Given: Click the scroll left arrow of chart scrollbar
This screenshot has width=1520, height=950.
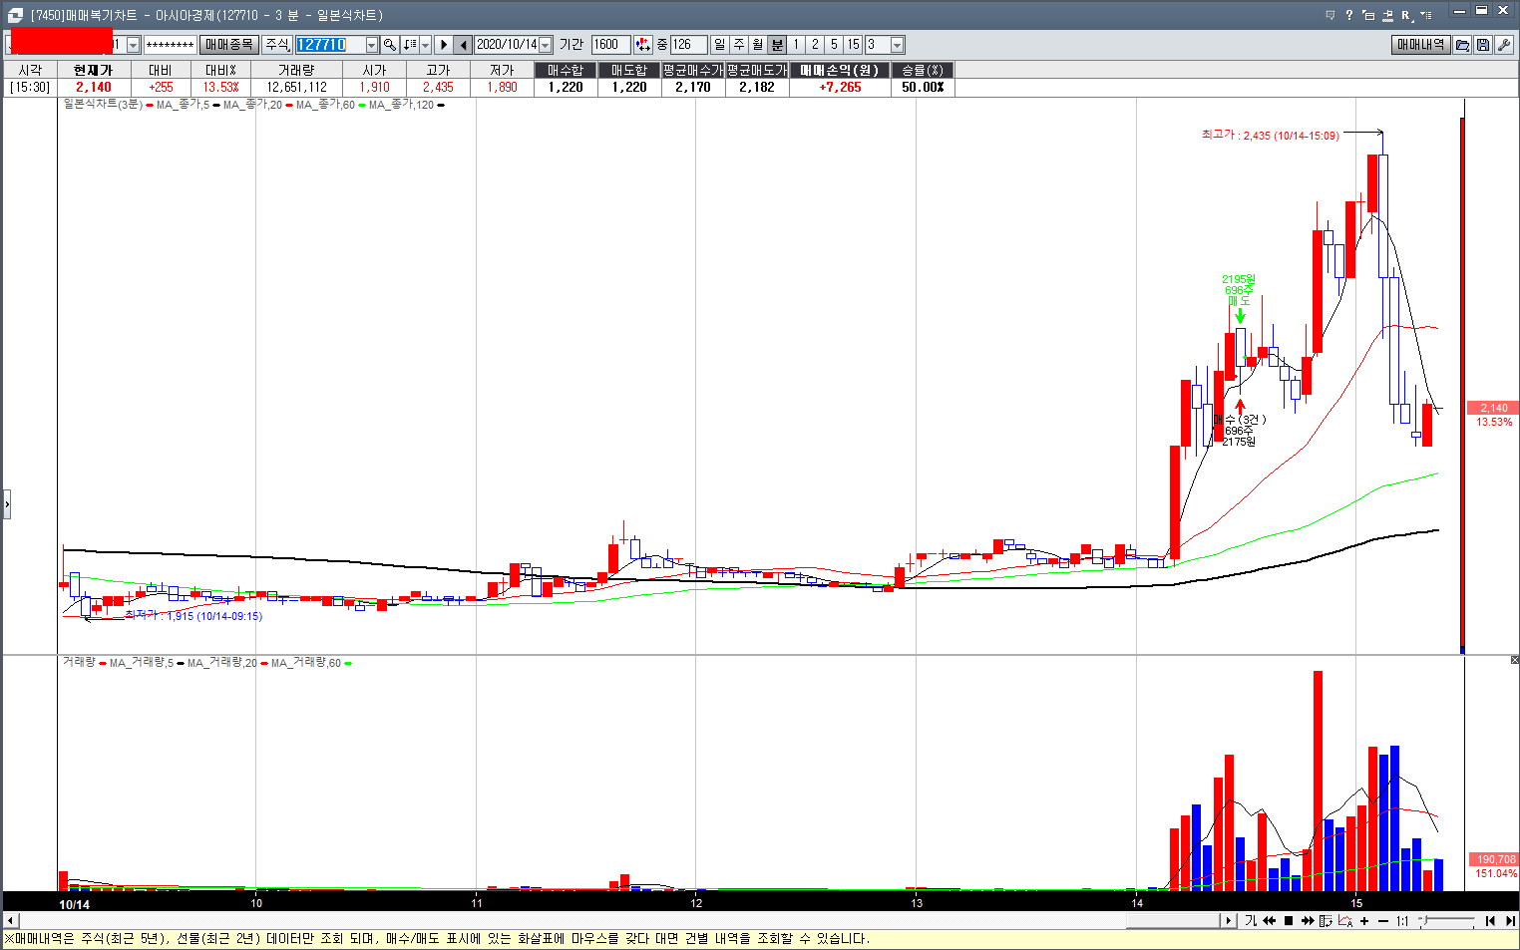Looking at the screenshot, I should click(x=11, y=921).
